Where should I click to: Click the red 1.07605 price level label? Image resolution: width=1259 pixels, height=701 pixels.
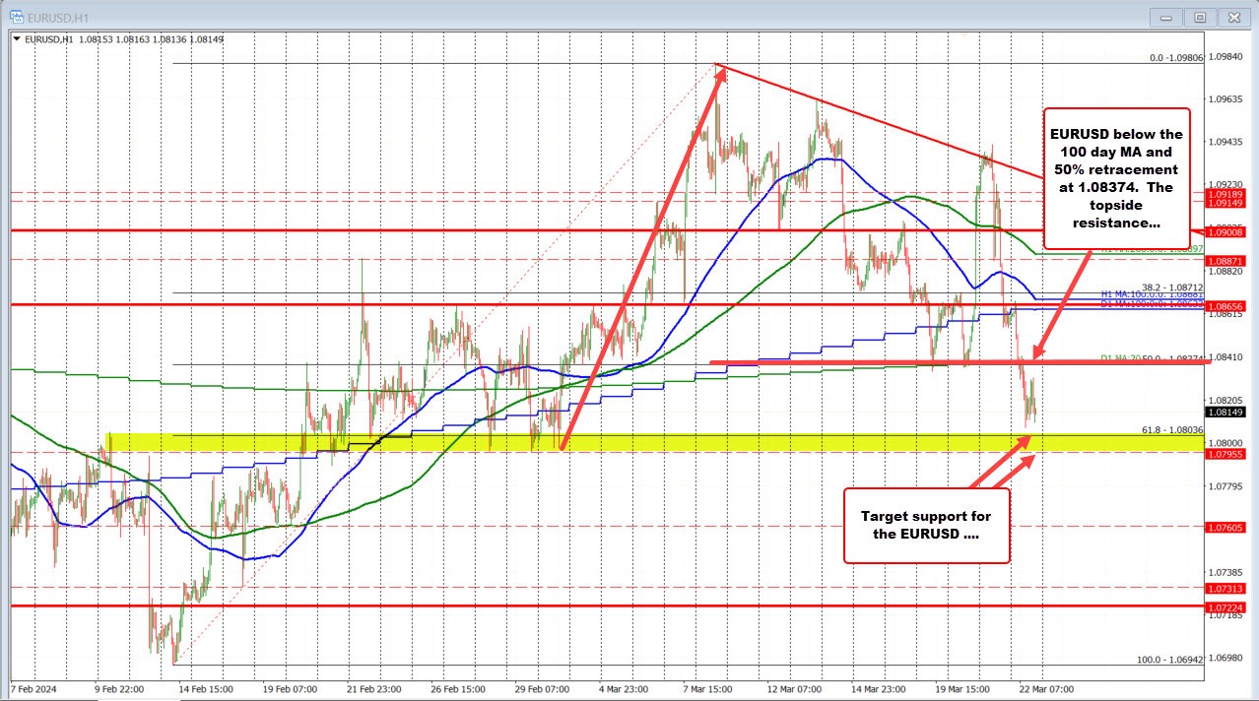tap(1225, 528)
